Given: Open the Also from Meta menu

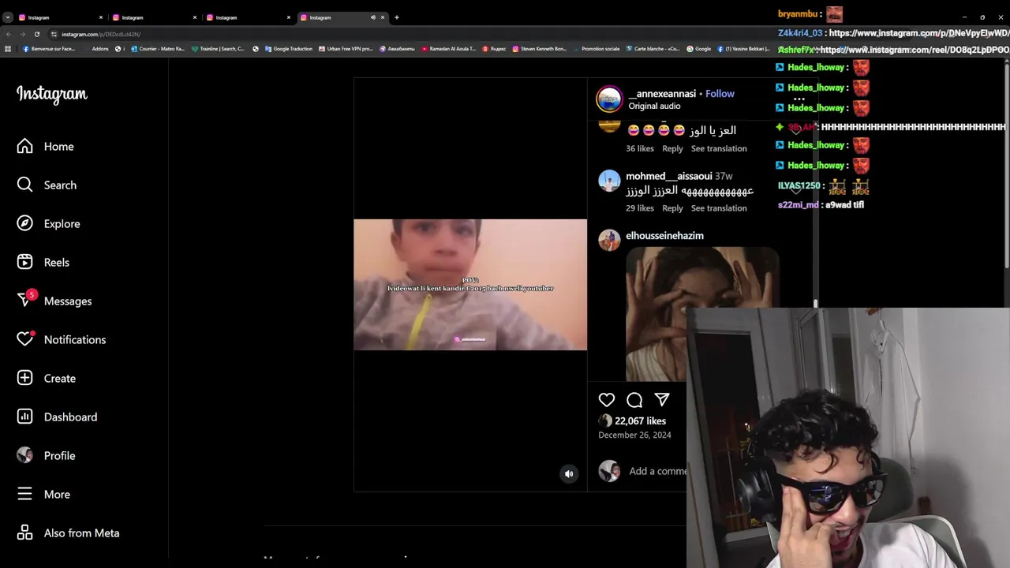Looking at the screenshot, I should coord(68,533).
